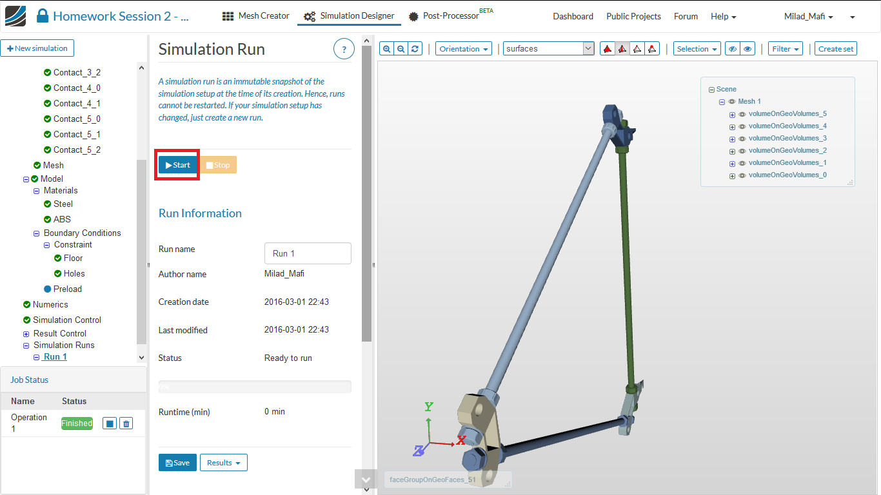Viewport: 881px width, 495px height.
Task: Click the show all eye icon in toolbar
Action: pyautogui.click(x=747, y=48)
